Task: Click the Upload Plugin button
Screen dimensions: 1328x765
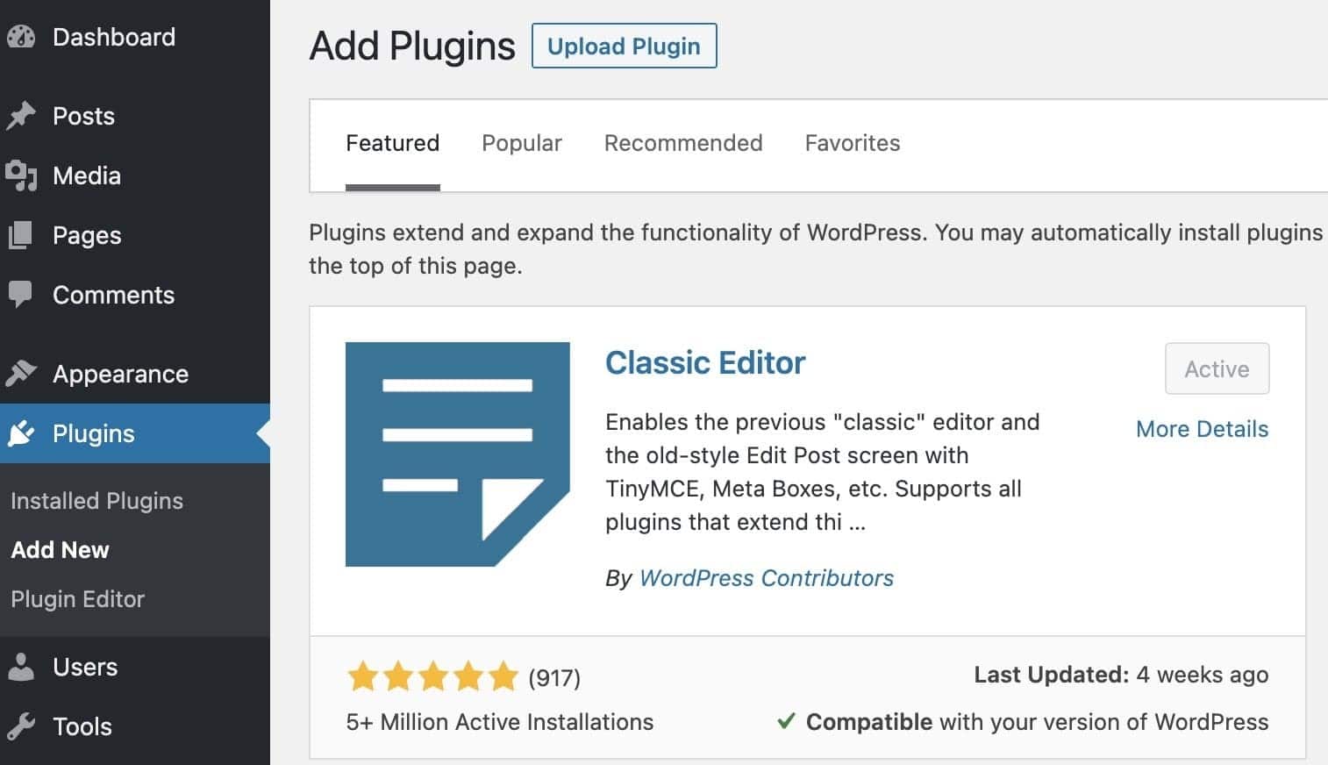Action: pos(625,46)
